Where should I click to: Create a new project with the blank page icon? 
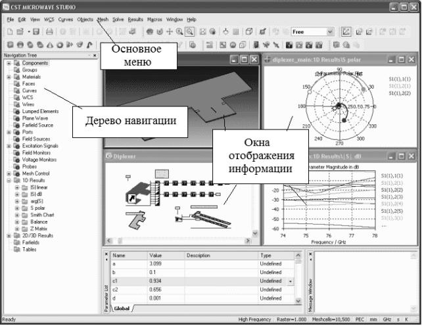pos(10,32)
